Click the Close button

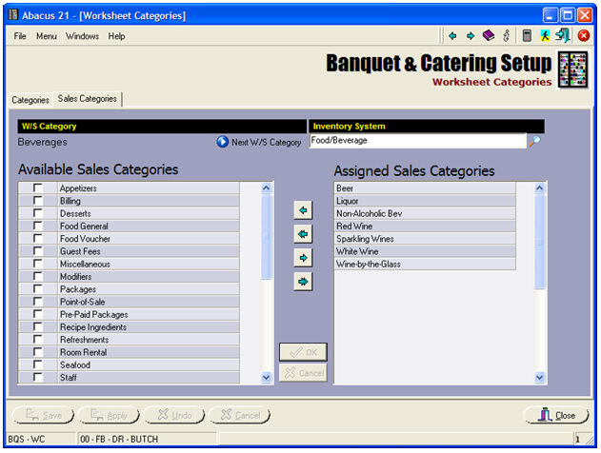(x=556, y=415)
